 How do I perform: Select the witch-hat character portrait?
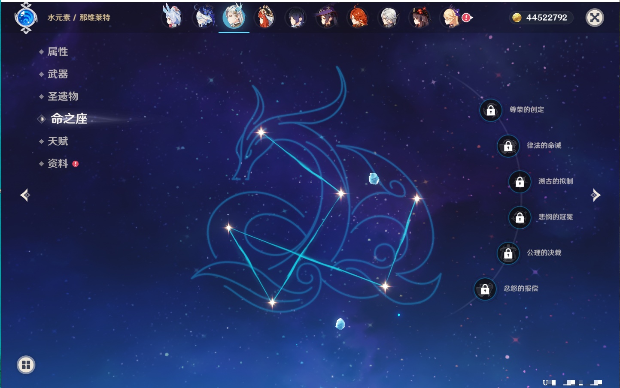point(327,18)
